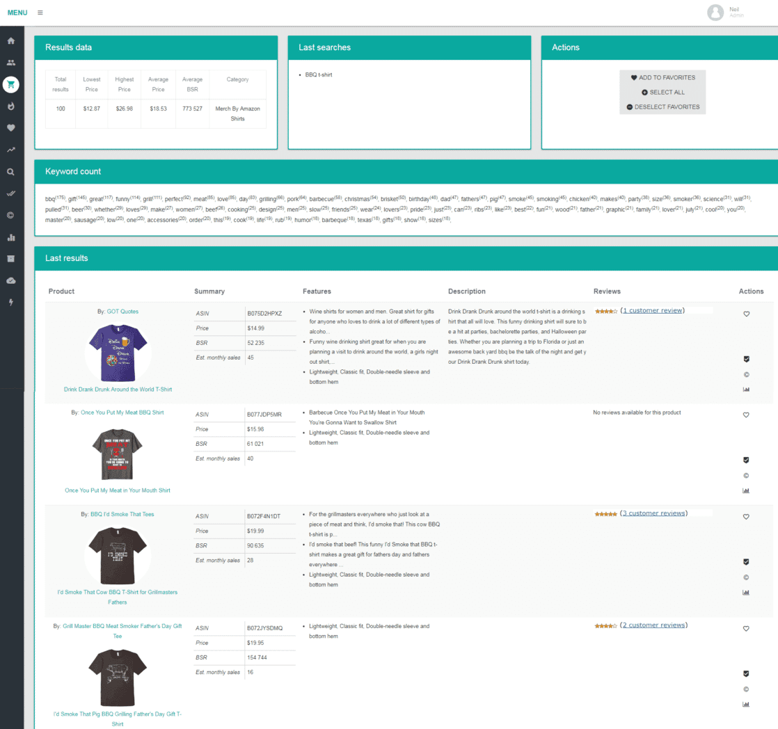Viewport: 778px width, 729px height.
Task: Click the ADD TO FAVORITES button
Action: pyautogui.click(x=663, y=78)
